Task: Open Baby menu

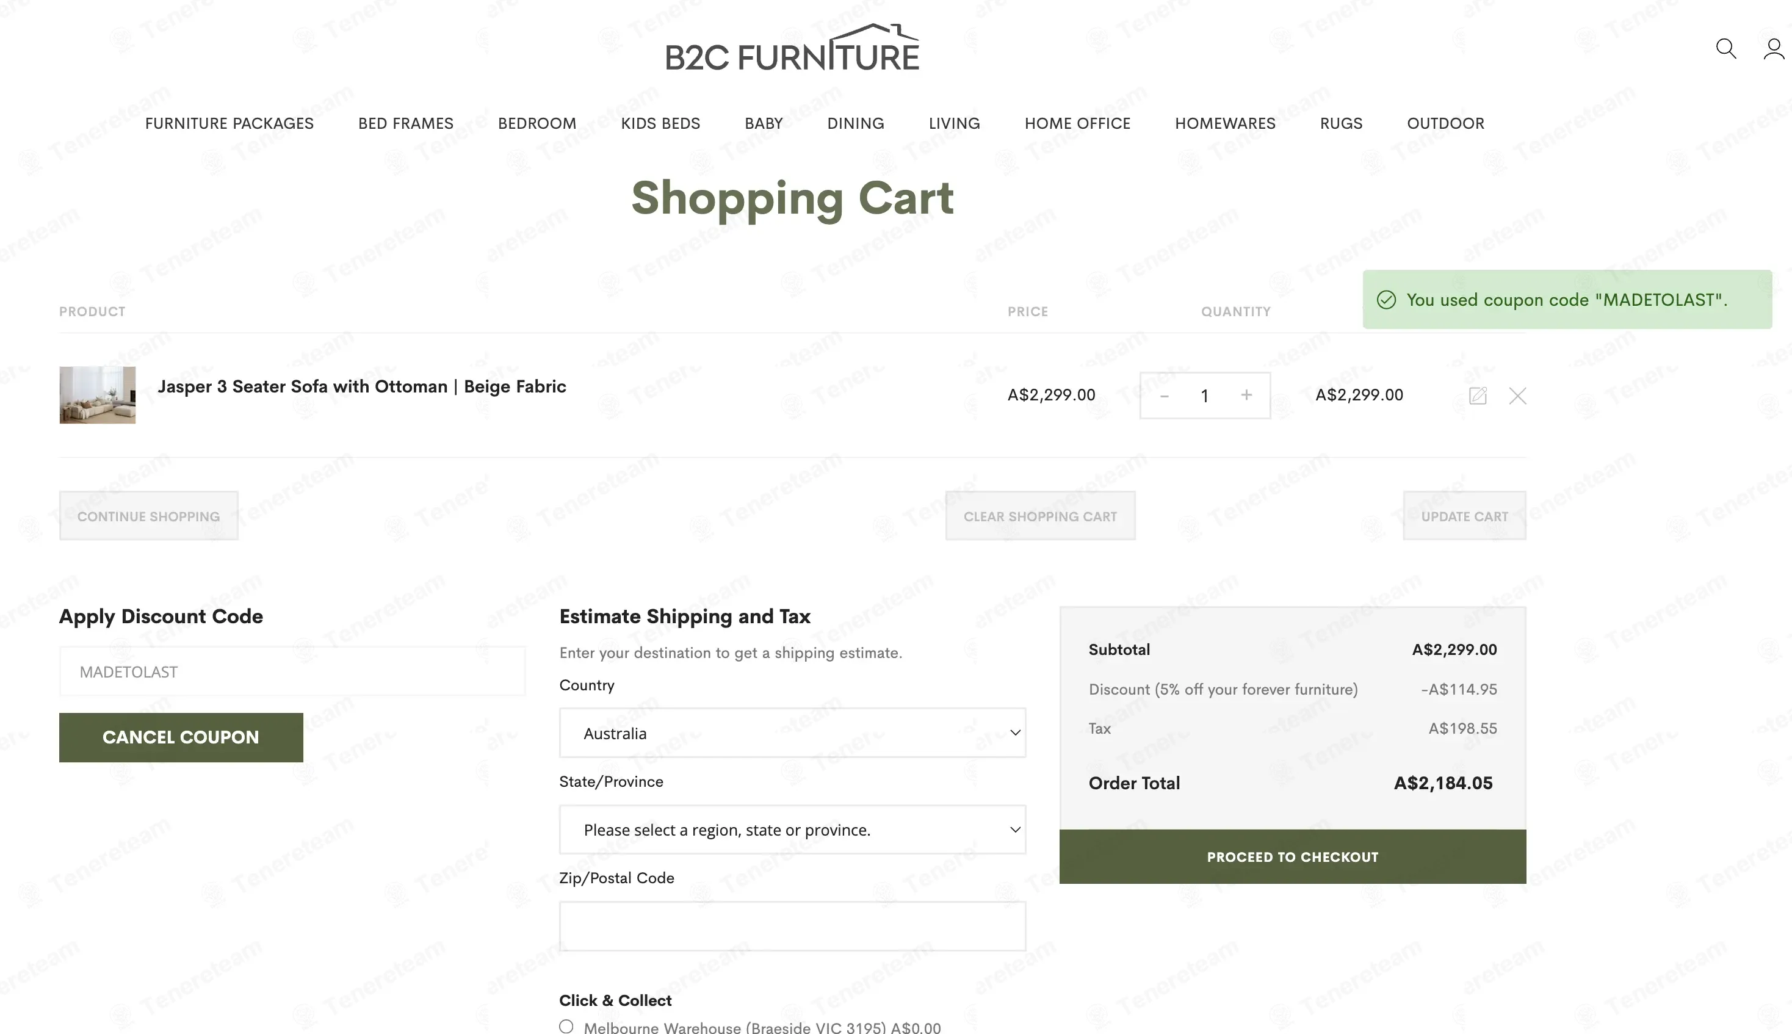Action: click(x=764, y=123)
